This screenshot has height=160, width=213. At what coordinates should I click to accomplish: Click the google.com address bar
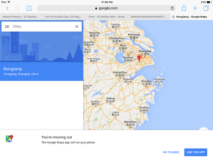click(106, 8)
